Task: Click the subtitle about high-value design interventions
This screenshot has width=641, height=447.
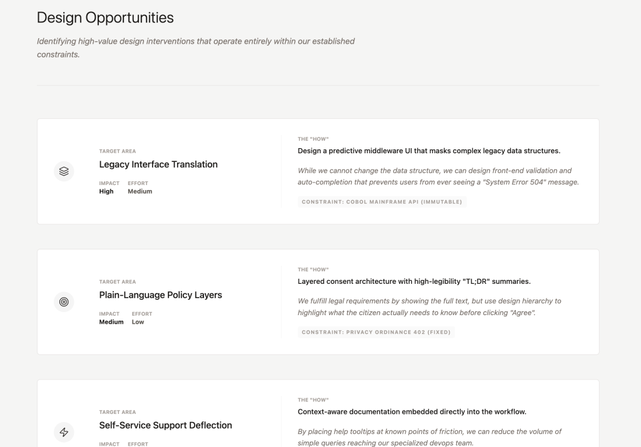Action: 195,48
